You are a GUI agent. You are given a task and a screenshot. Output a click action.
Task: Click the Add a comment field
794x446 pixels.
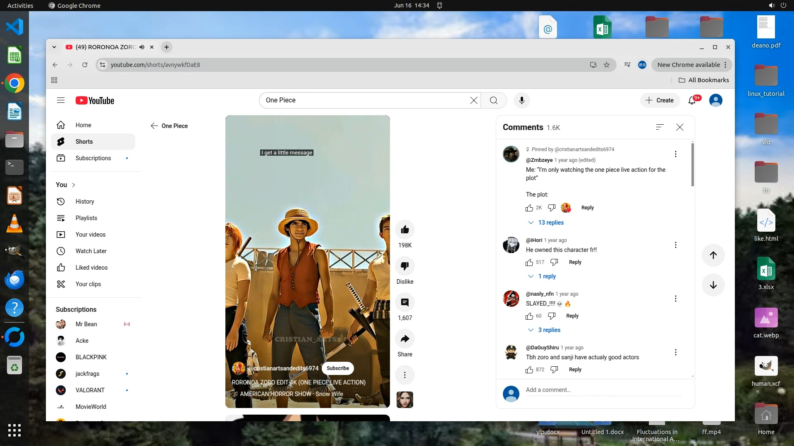coord(603,390)
